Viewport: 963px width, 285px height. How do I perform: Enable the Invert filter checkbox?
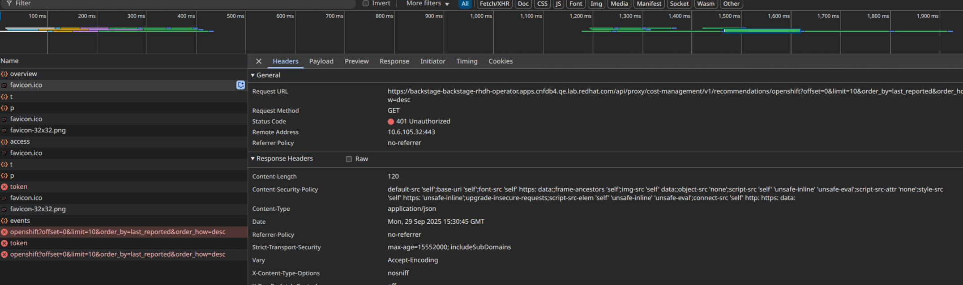click(x=366, y=4)
